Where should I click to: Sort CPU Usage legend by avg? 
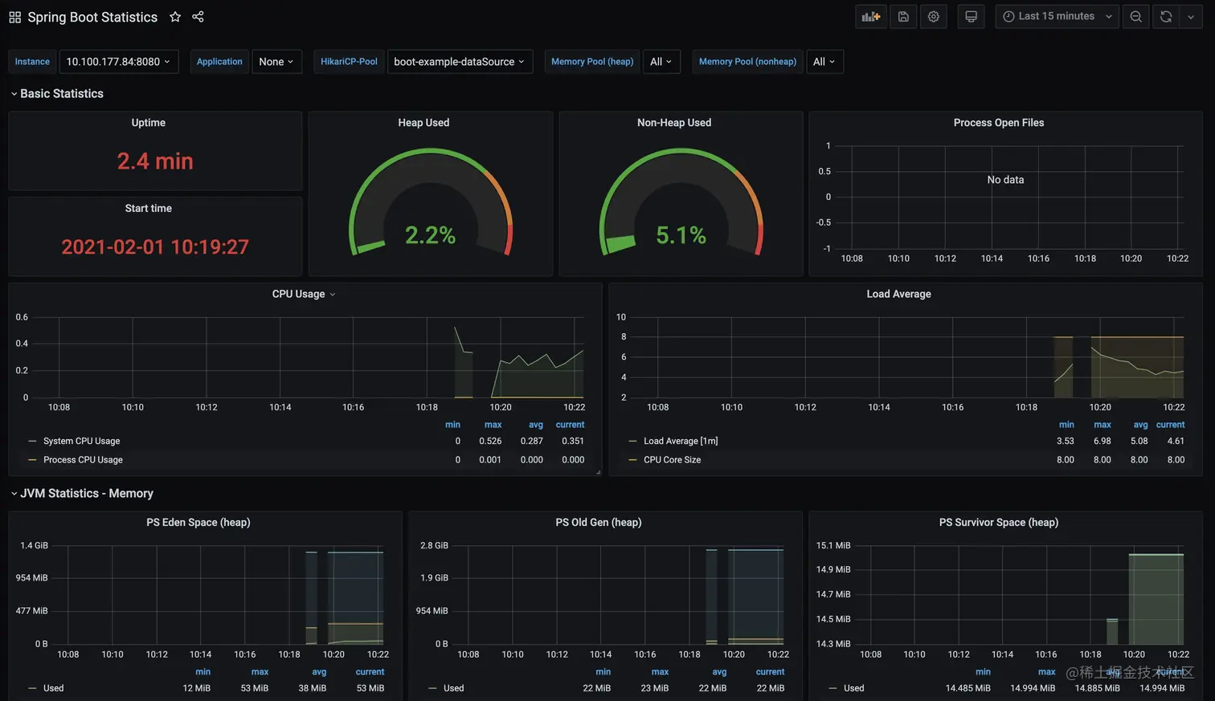[536, 425]
